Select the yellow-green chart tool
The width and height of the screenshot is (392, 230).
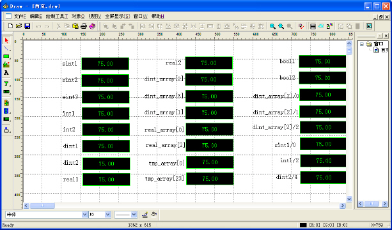[x=6, y=103]
